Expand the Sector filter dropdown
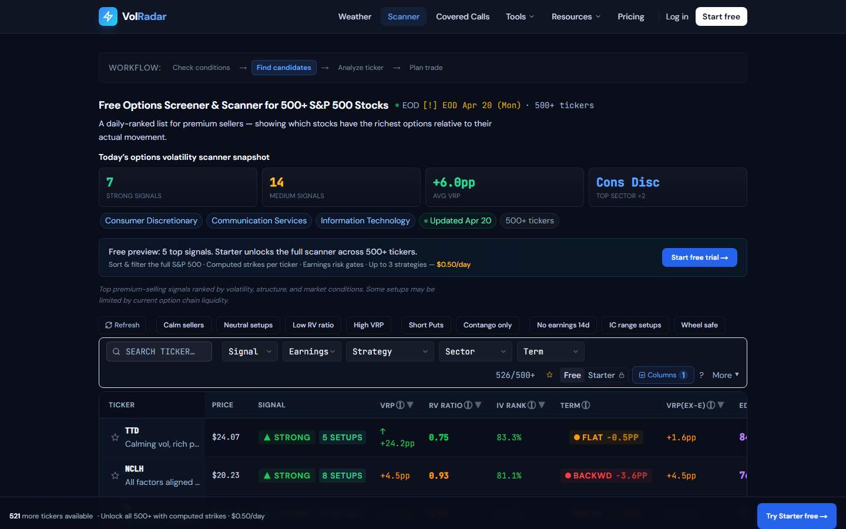This screenshot has width=846, height=529. (475, 351)
